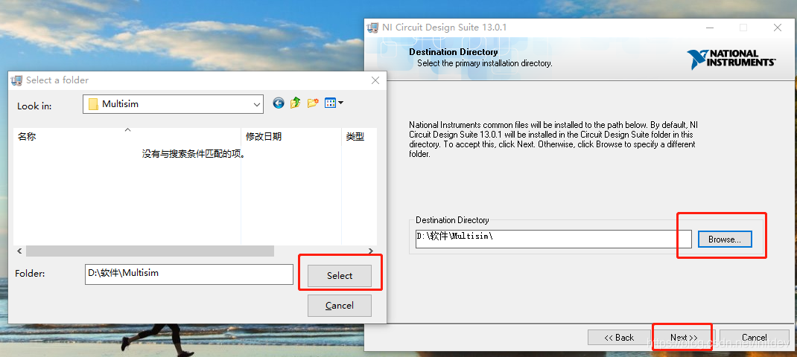The width and height of the screenshot is (797, 357).
Task: Click the horizontal scrollbar right arrow
Action: 371,251
